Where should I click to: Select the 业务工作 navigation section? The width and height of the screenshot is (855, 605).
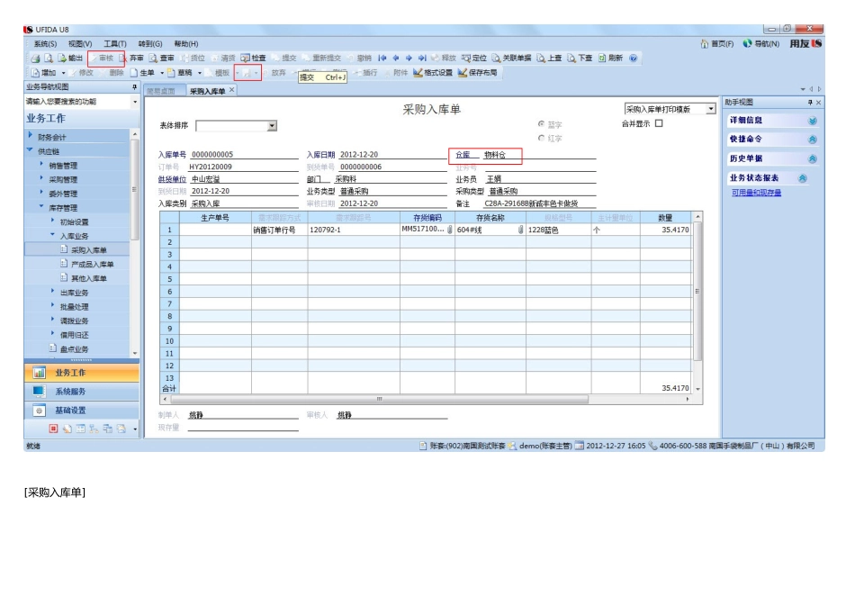[82, 373]
